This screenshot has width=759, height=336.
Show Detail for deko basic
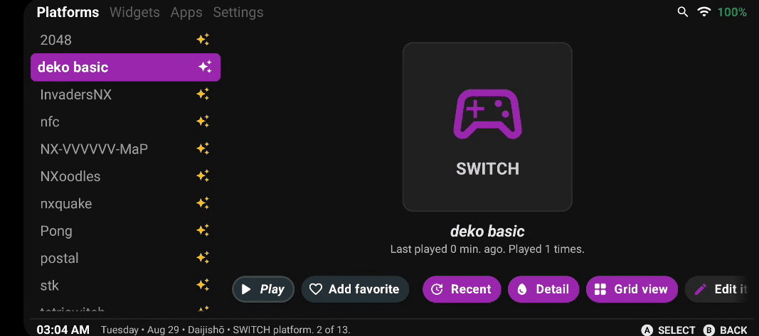[x=543, y=289]
